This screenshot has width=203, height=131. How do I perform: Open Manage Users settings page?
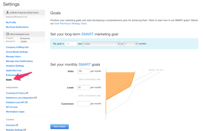tap(13, 57)
